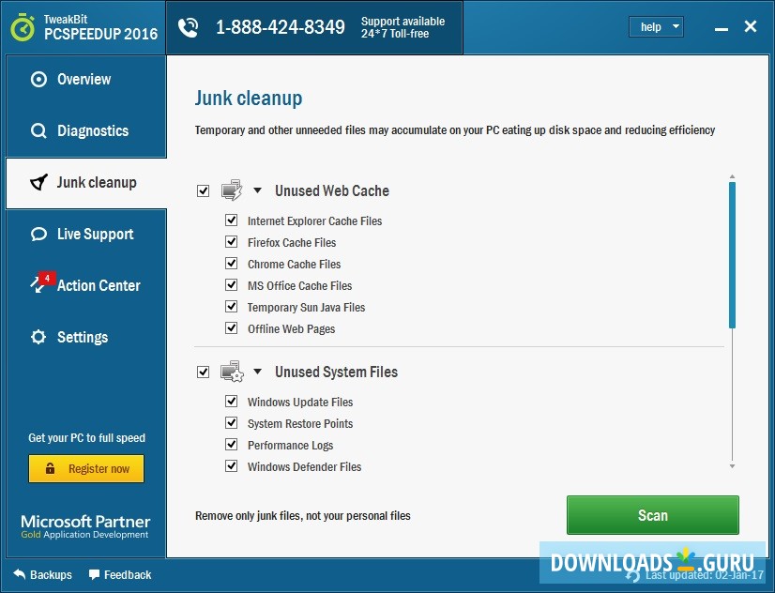775x593 pixels.
Task: Click the Junk cleanup broom icon
Action: [39, 182]
